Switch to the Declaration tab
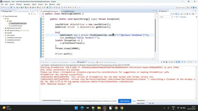The width and height of the screenshot is (198, 111). [x=63, y=62]
